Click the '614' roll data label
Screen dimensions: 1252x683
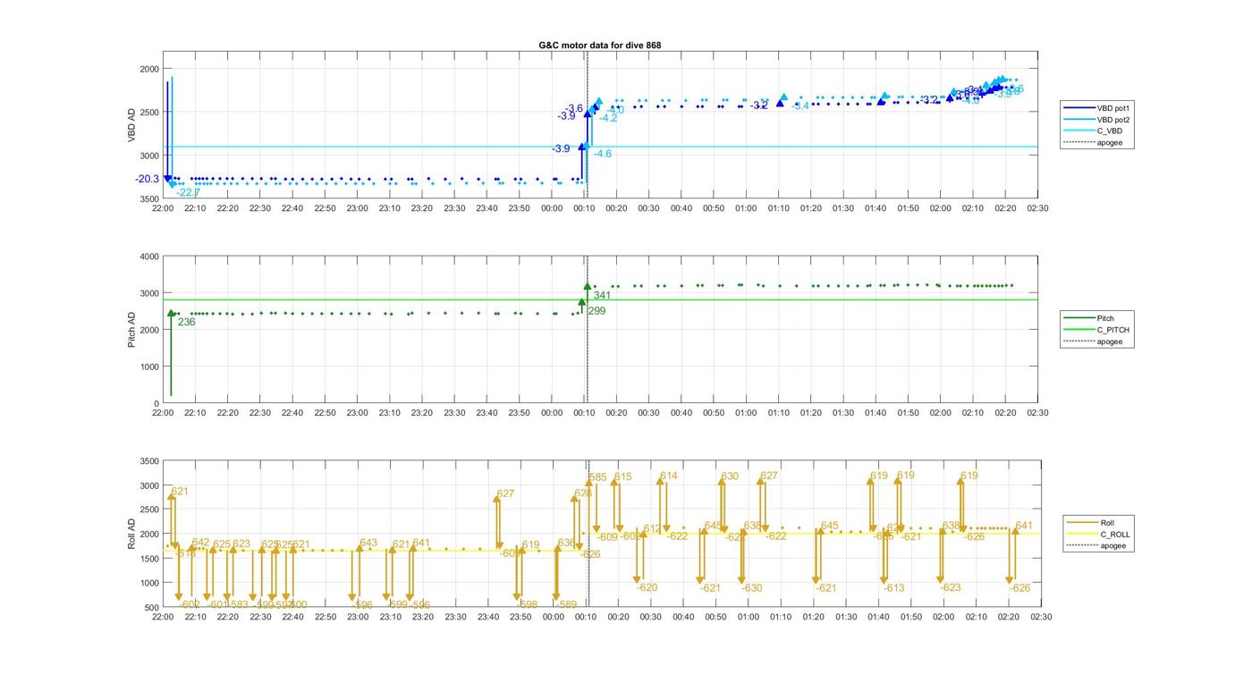669,476
